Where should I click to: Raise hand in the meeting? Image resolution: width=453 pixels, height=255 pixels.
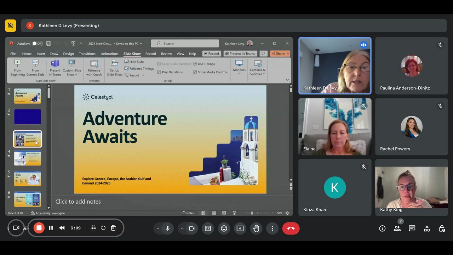256,228
